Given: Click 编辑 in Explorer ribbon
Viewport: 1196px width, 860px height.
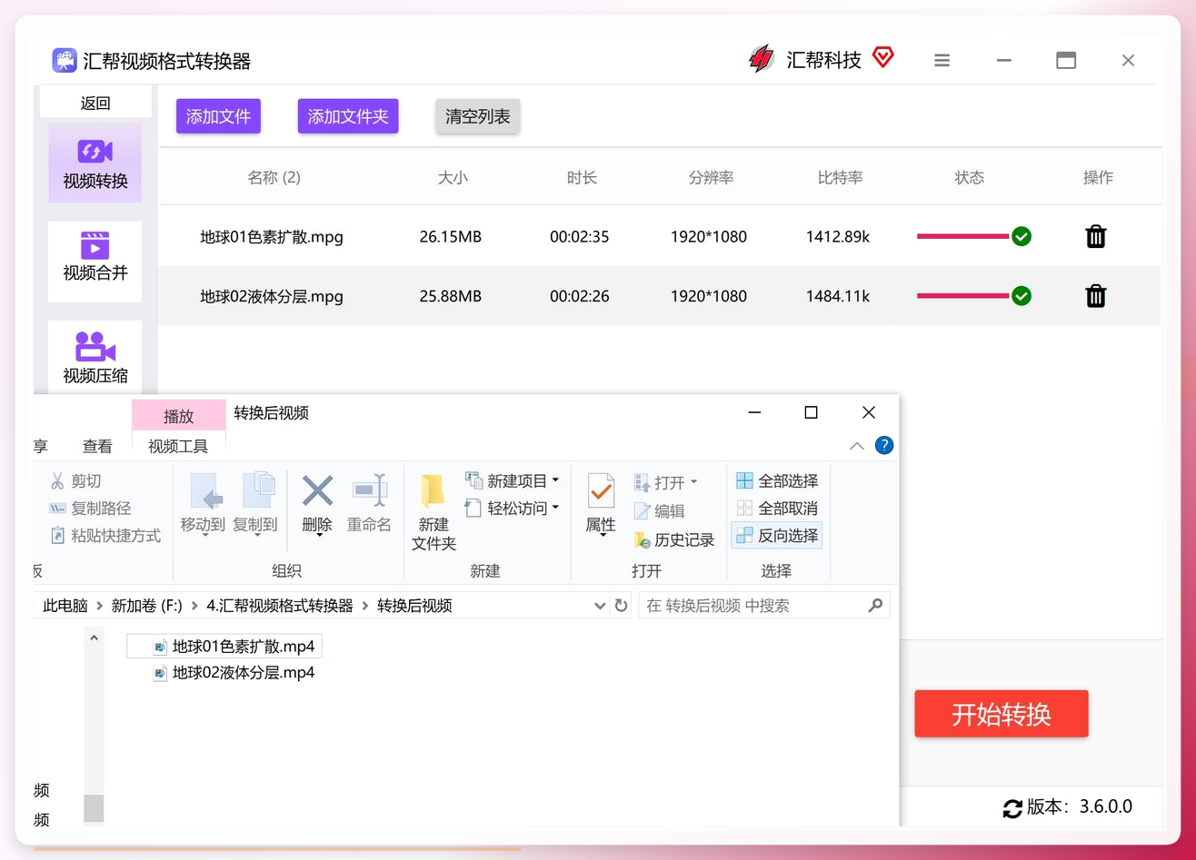Looking at the screenshot, I should click(x=660, y=511).
